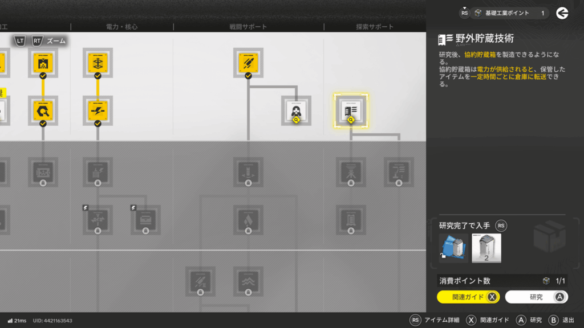Image resolution: width=584 pixels, height=328 pixels.
Task: Click the LT zoom control
Action: (21, 40)
